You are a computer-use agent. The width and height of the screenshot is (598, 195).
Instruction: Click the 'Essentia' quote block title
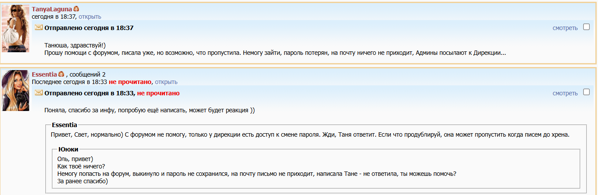point(65,124)
